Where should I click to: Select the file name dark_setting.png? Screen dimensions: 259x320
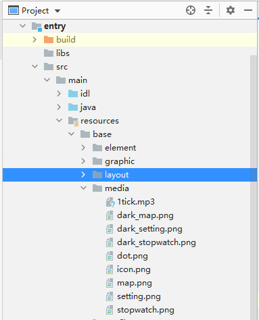coord(149,229)
